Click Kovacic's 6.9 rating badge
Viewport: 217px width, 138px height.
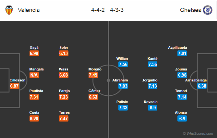pyautogui.click(x=153, y=108)
